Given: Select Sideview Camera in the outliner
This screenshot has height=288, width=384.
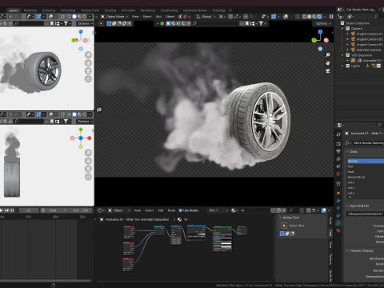Looking at the screenshot, I should click(x=369, y=50).
